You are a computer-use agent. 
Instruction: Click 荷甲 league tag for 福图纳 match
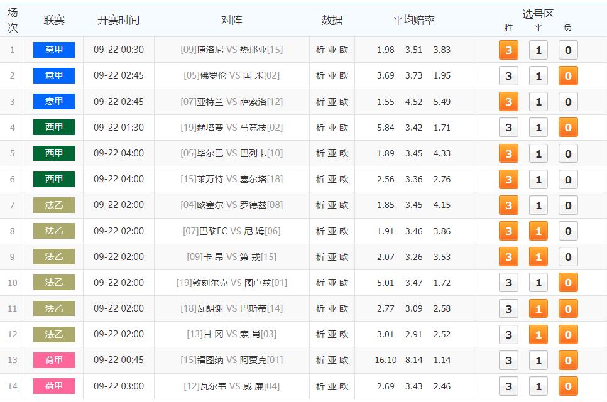(x=54, y=360)
